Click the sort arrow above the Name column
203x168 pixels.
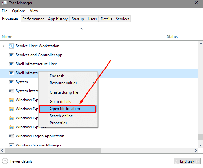pos(81,29)
